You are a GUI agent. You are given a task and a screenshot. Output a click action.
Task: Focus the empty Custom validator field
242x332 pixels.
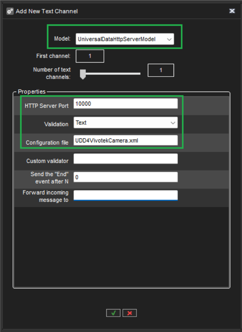(x=125, y=159)
